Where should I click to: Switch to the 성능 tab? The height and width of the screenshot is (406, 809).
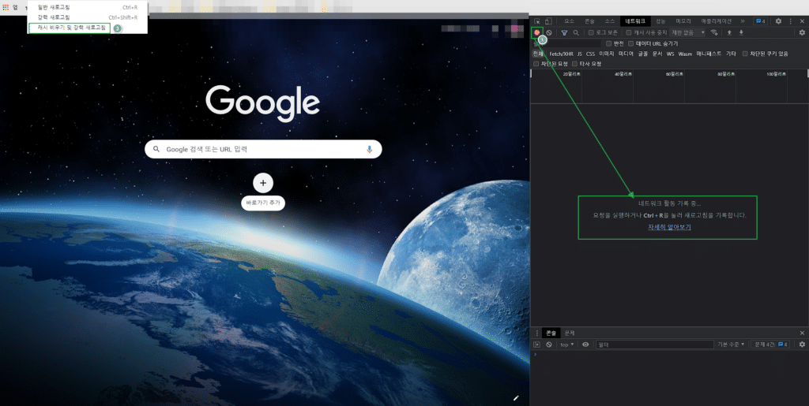click(660, 21)
